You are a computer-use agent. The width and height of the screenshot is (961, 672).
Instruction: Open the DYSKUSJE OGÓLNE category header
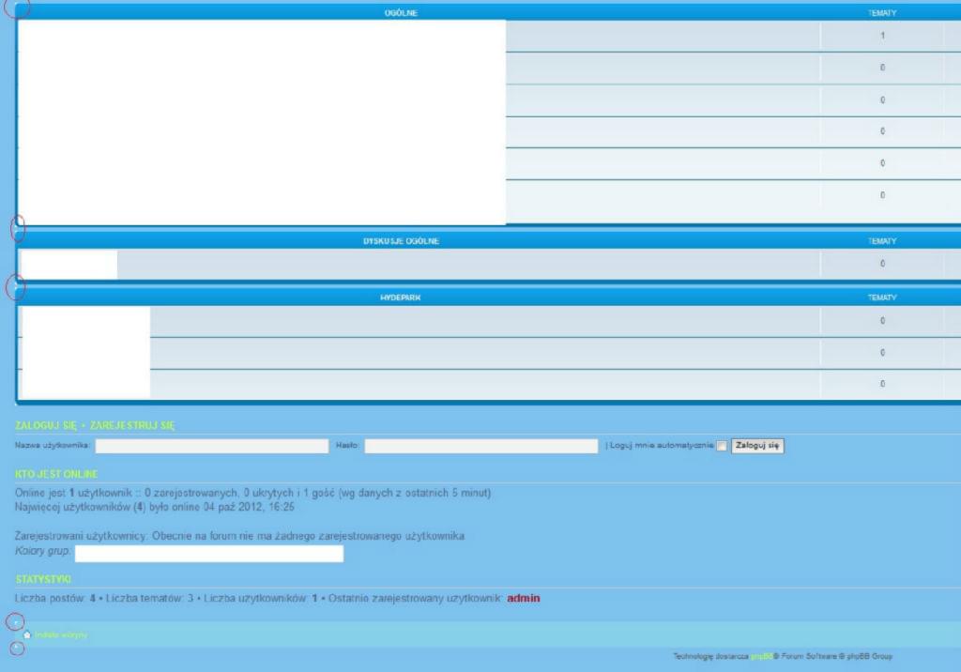[401, 241]
